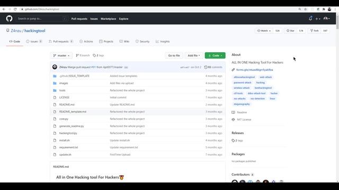Open Pull requests in top navigation

[x=79, y=19]
